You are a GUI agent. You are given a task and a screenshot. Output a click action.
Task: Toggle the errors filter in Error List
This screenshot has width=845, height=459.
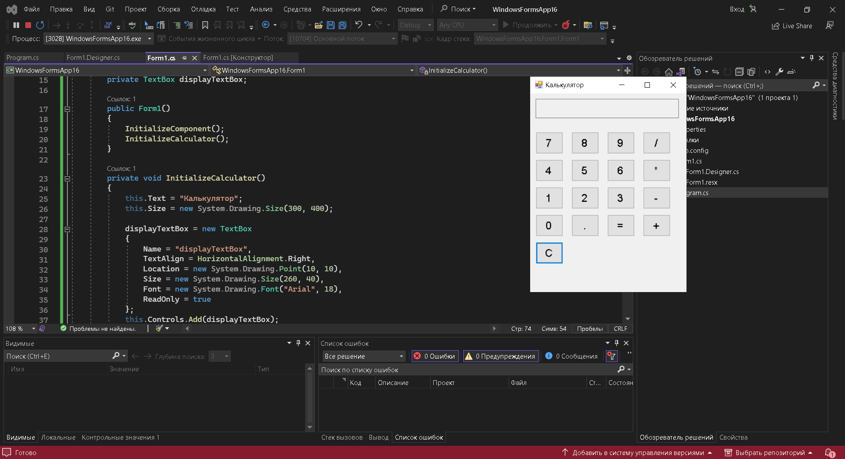pos(434,356)
